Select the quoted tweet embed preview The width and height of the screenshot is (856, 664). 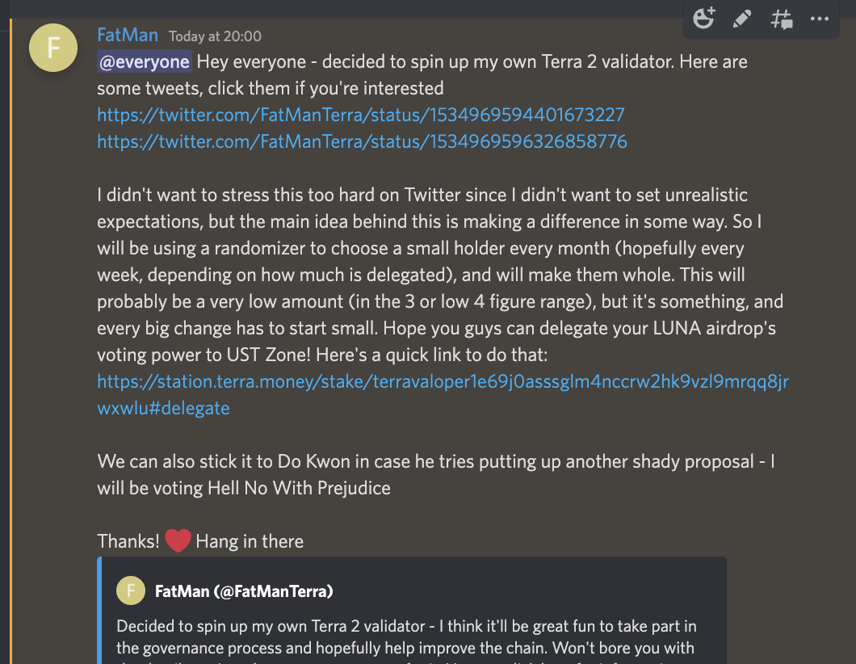tap(412, 610)
